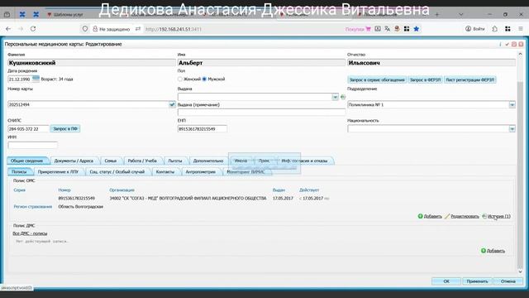Open the 'Семья' tab
Image resolution: width=529 pixels, height=298 pixels.
tap(110, 161)
